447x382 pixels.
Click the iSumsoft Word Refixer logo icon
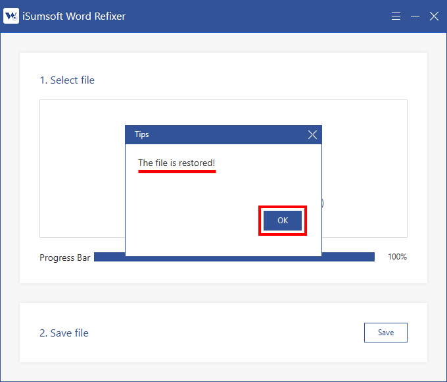click(x=11, y=16)
